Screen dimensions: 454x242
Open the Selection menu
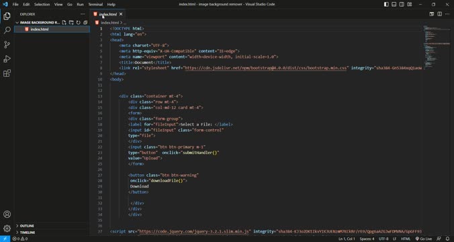(42, 4)
